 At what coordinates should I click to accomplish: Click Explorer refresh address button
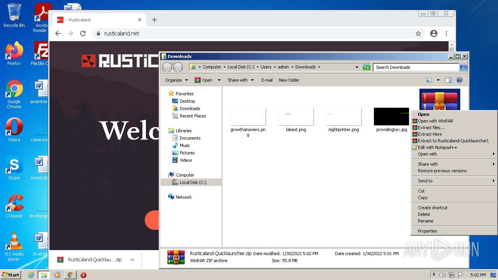click(x=366, y=67)
